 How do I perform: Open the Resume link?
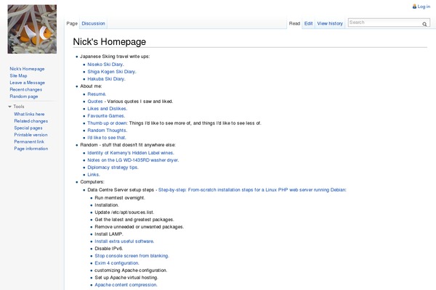coord(97,94)
